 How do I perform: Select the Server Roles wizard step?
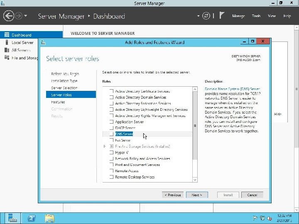[x=71, y=95]
